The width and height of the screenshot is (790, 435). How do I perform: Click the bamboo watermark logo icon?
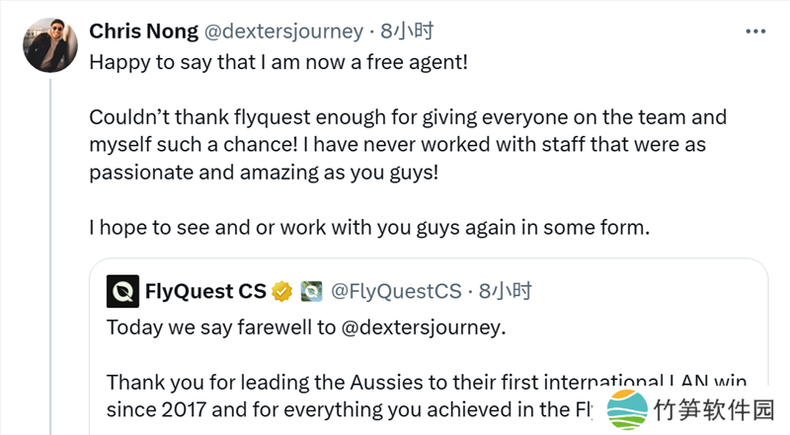[x=627, y=408]
